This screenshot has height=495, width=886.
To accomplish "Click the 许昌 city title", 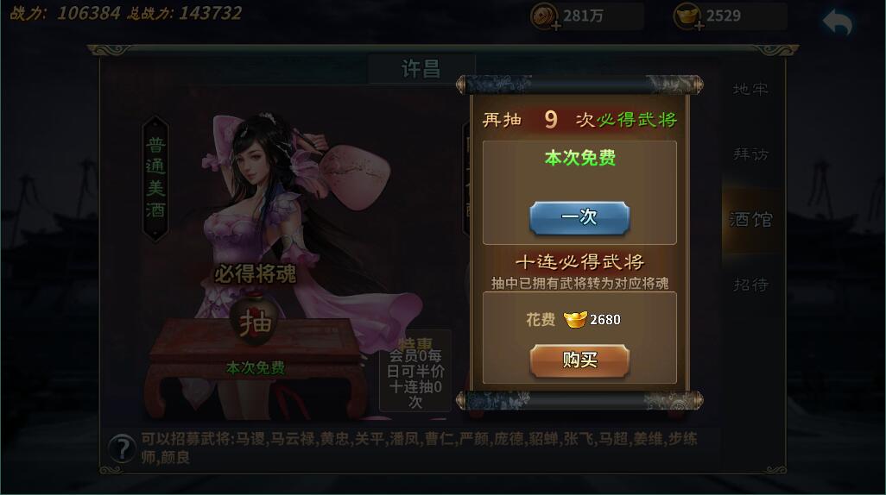I will [421, 69].
